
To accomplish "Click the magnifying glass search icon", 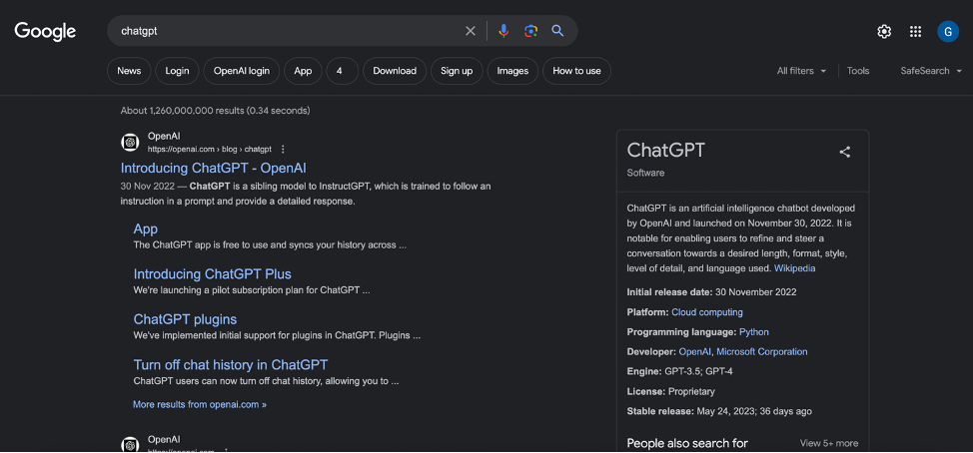I will (x=557, y=31).
